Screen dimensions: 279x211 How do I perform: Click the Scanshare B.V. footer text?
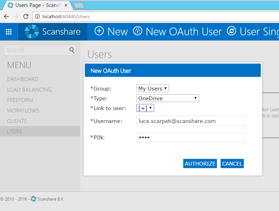[x=51, y=199]
